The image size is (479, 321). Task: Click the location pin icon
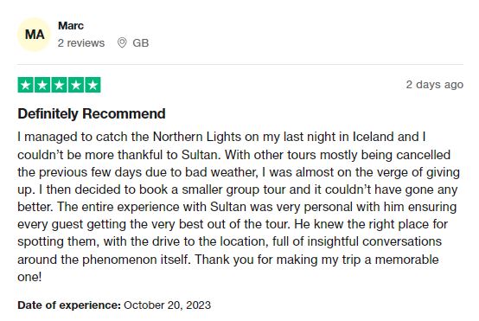coord(122,42)
